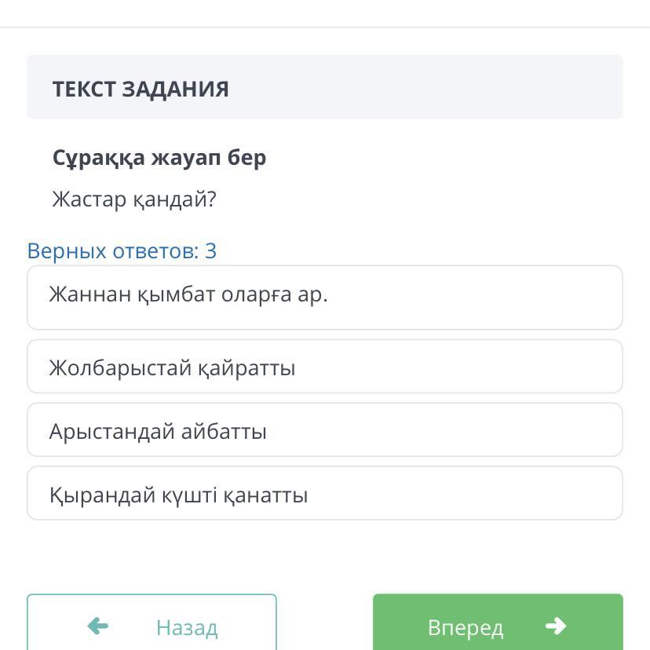Go back with the Назад button
This screenshot has height=650, width=650.
coord(152,625)
